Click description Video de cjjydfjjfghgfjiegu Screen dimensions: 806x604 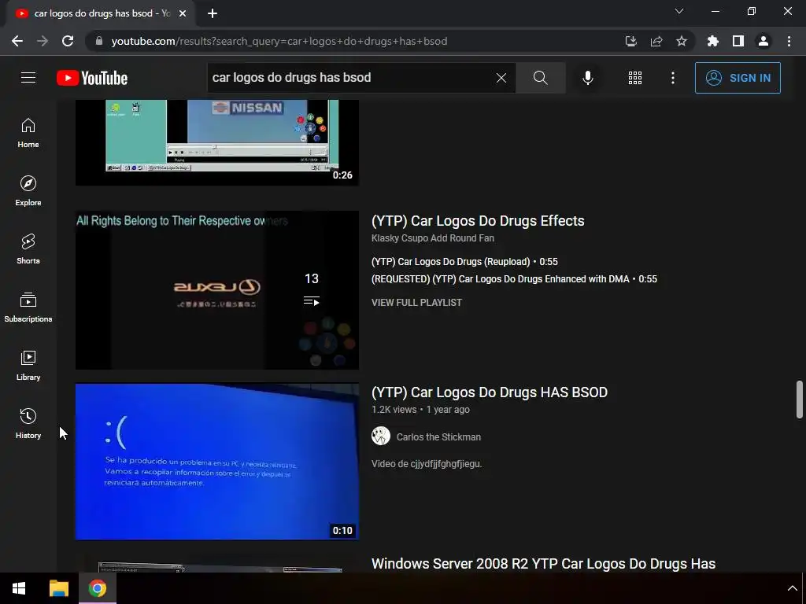tap(426, 464)
